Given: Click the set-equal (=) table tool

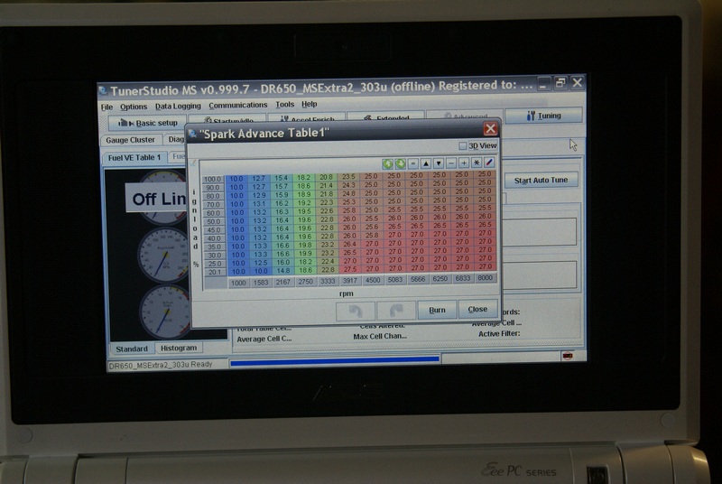Looking at the screenshot, I should (x=413, y=163).
